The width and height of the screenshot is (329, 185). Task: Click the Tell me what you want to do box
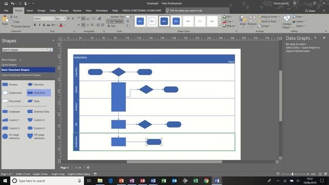pyautogui.click(x=197, y=10)
